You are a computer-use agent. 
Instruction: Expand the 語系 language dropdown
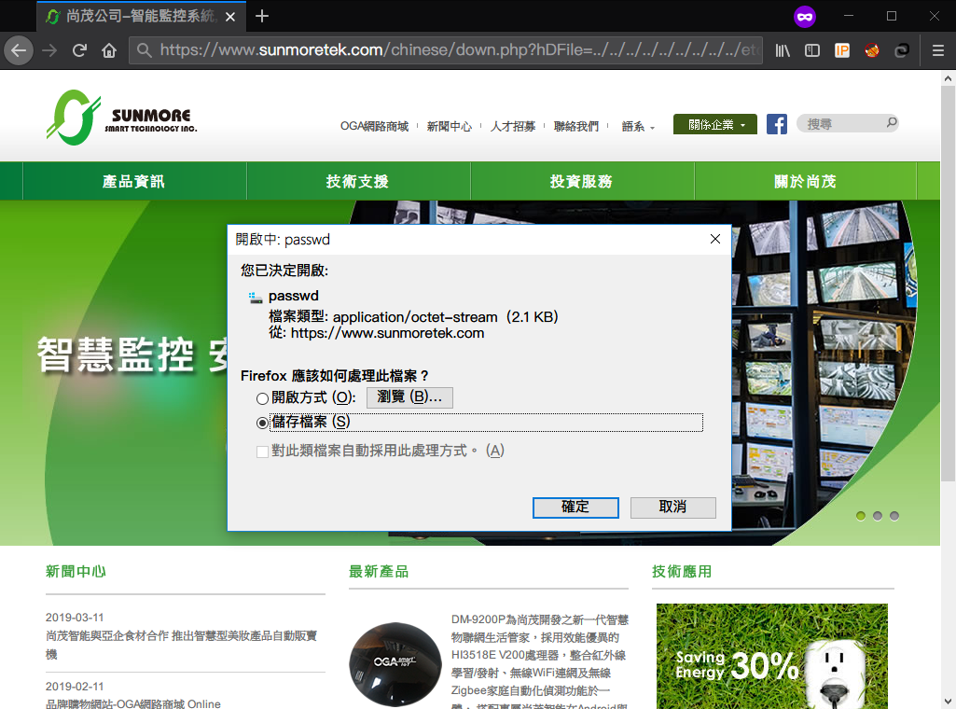(x=638, y=126)
